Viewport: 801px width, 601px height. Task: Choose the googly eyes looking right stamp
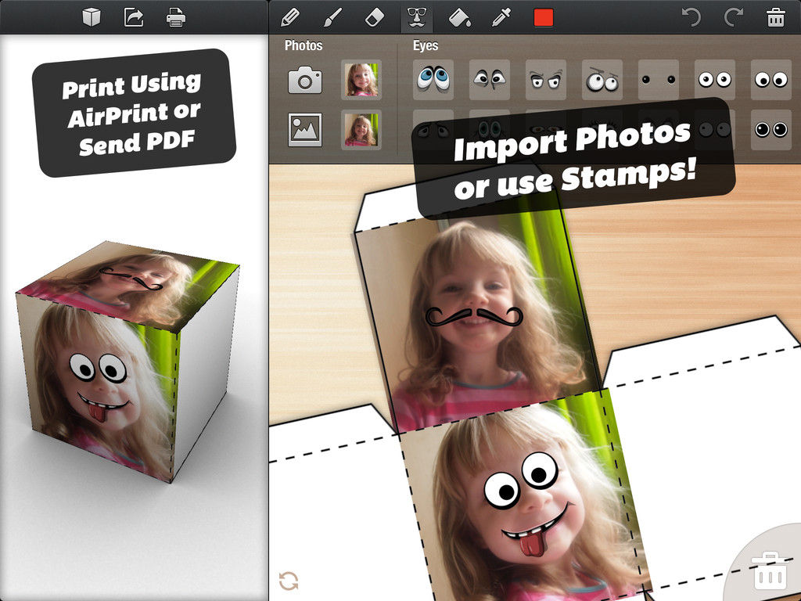(770, 79)
